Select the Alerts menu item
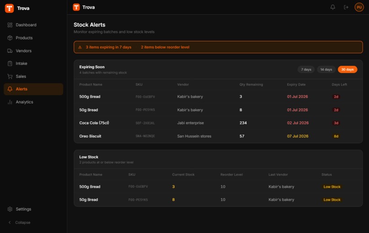 (x=33, y=89)
